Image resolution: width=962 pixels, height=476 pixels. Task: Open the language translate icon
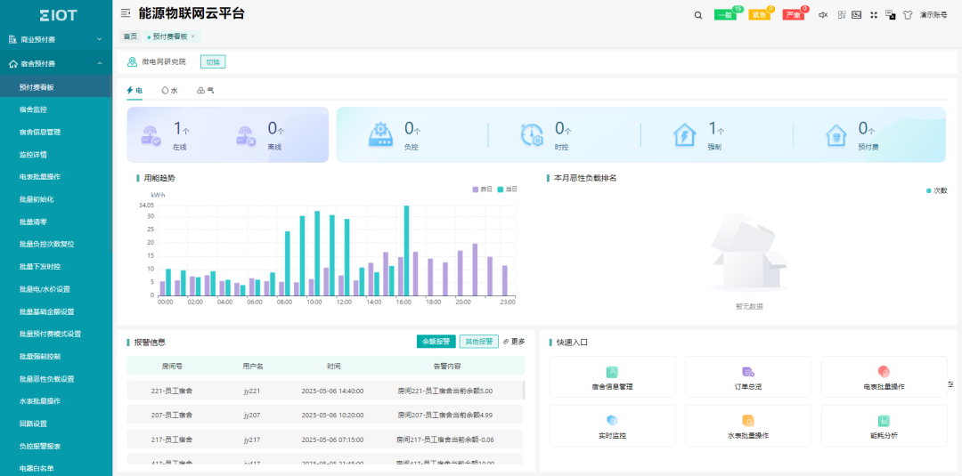(x=890, y=15)
